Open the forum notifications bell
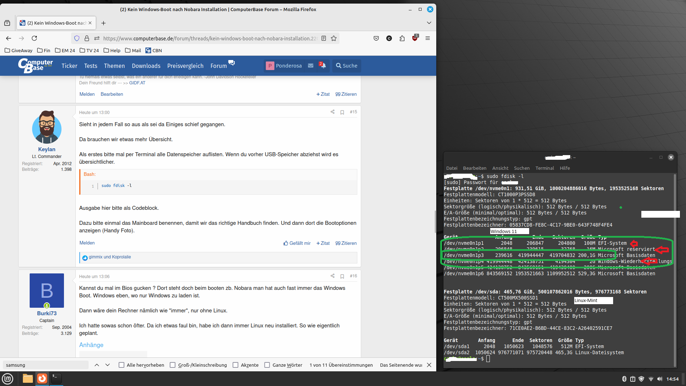This screenshot has height=386, width=686. (323, 65)
